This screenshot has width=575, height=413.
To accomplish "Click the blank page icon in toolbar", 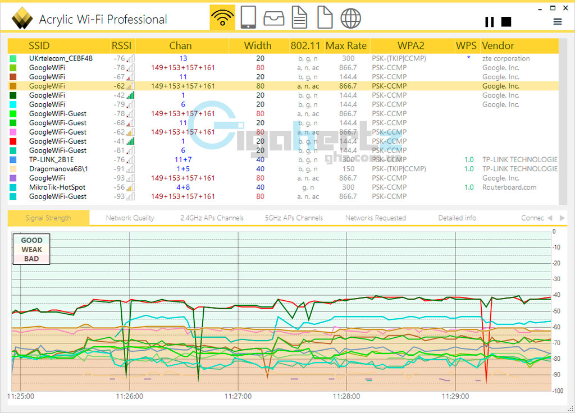I will coord(325,18).
